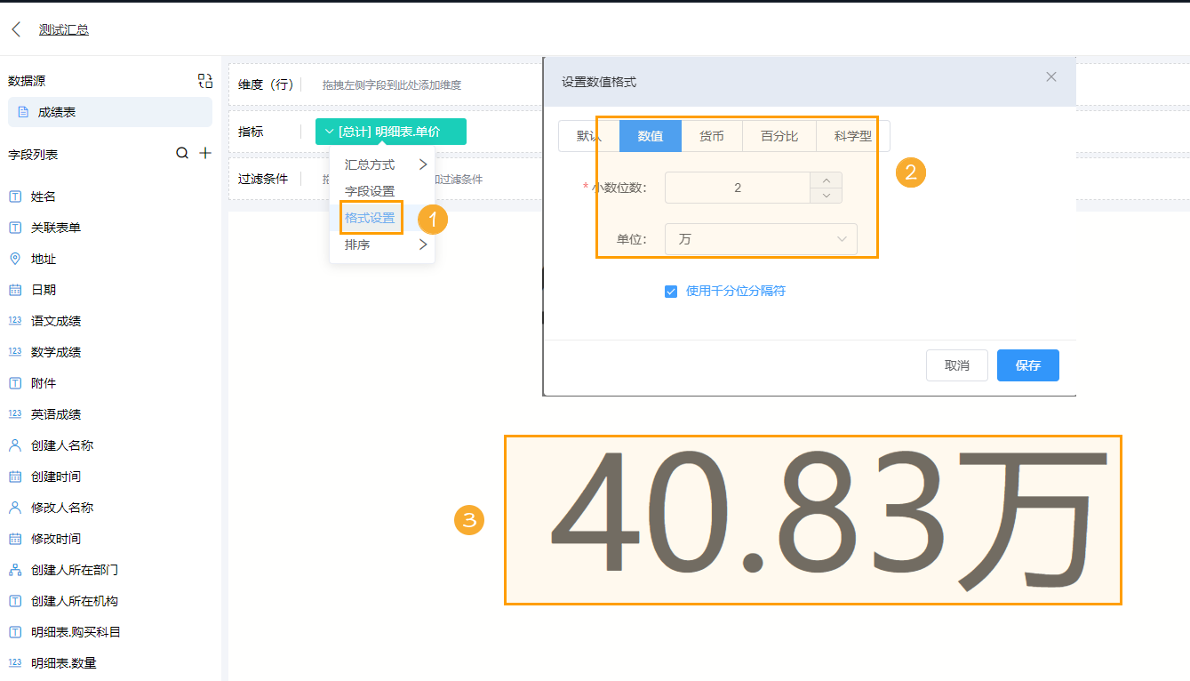
Task: Switch to the 货币 format tab
Action: (x=711, y=136)
